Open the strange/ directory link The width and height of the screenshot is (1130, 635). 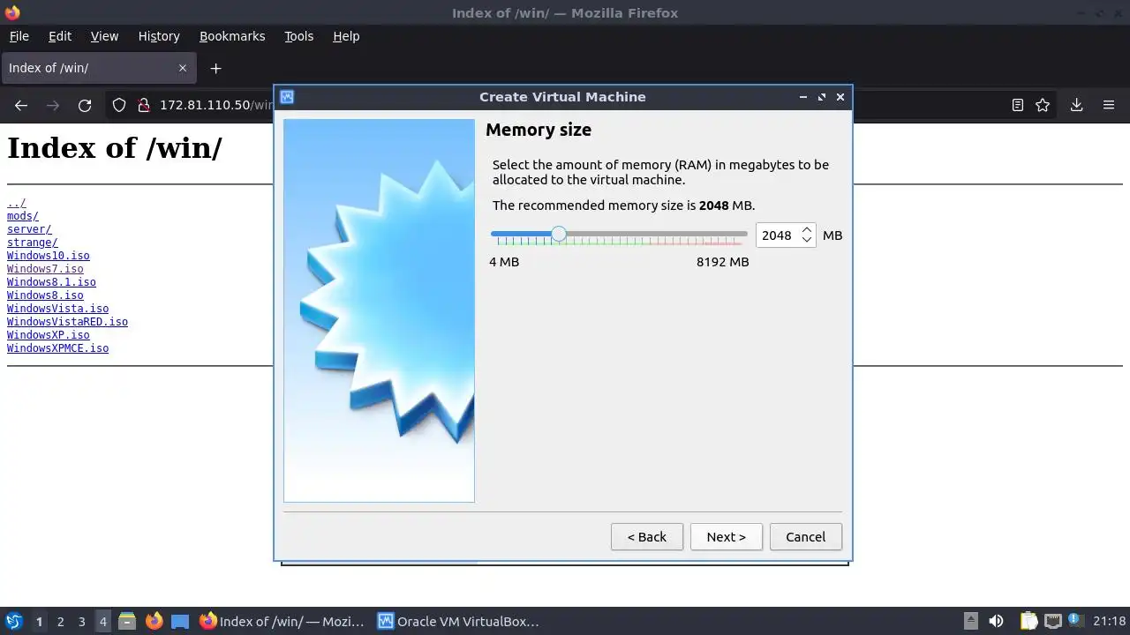pyautogui.click(x=33, y=243)
